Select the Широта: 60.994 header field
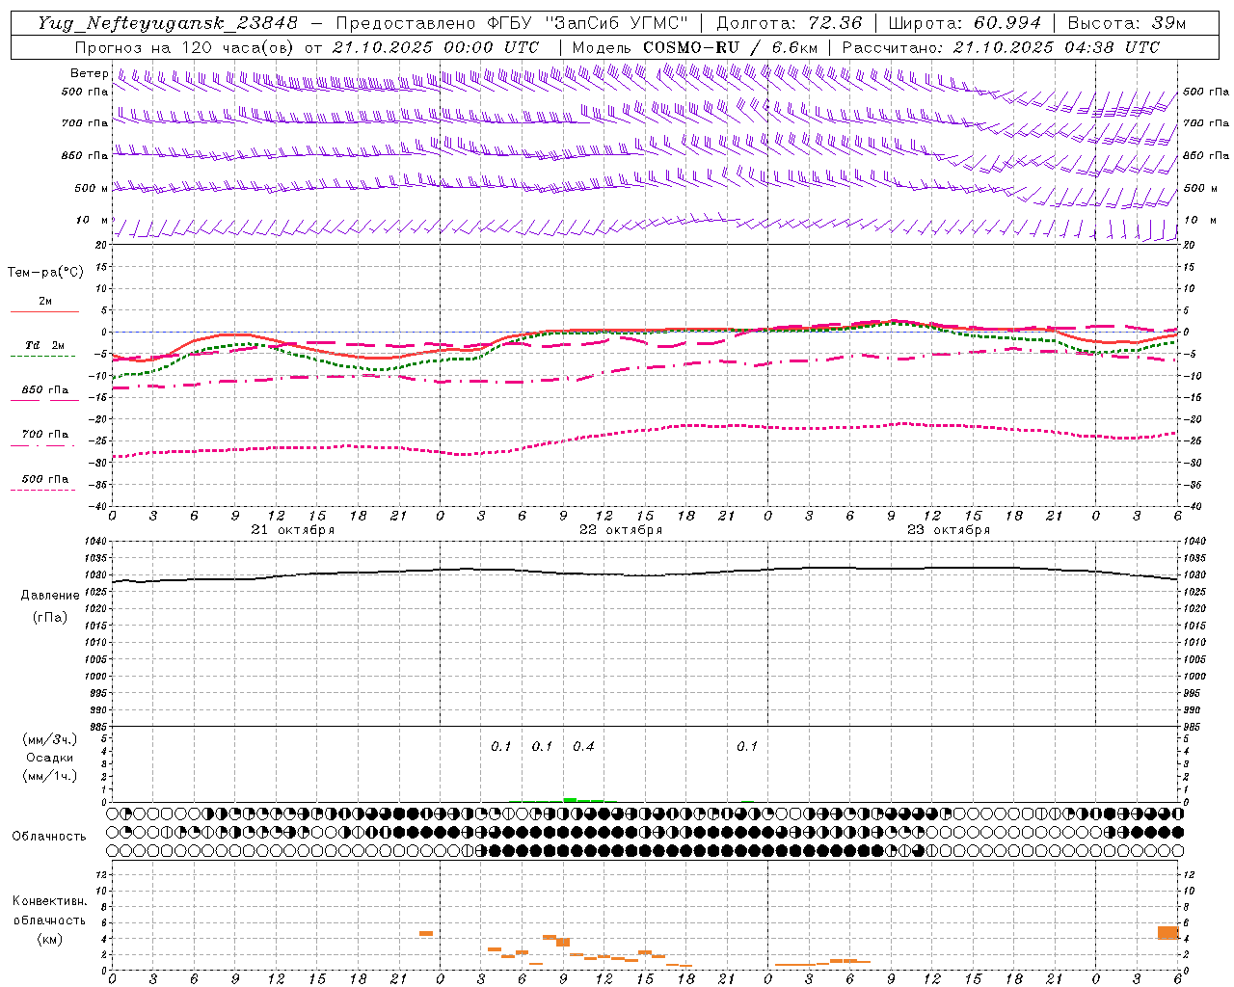The image size is (1234, 987). click(964, 23)
